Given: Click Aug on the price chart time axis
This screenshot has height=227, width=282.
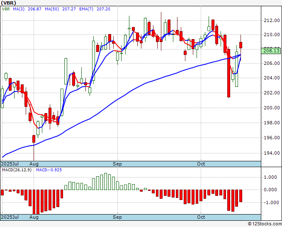Looking at the screenshot, I should tap(34, 164).
